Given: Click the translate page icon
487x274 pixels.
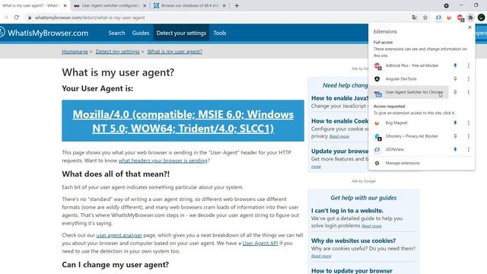Looking at the screenshot, I should 414,18.
